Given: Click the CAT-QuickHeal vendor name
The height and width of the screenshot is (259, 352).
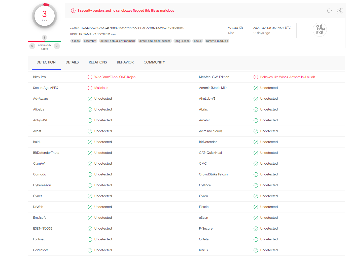Looking at the screenshot, I should pyautogui.click(x=210, y=153).
